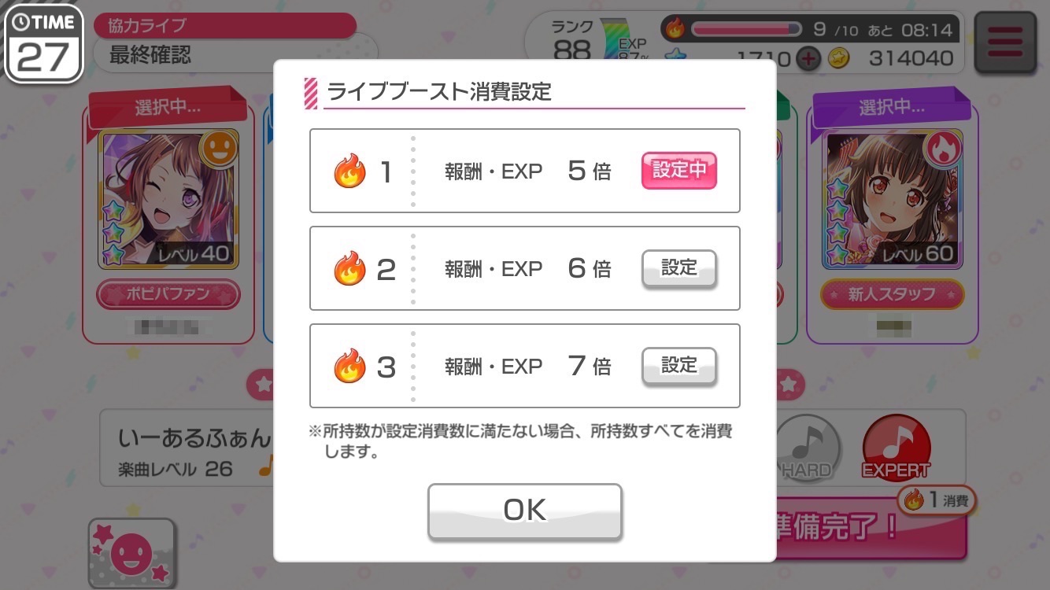The height and width of the screenshot is (590, 1050).
Task: Tap the smiley stamp icon
Action: [131, 554]
